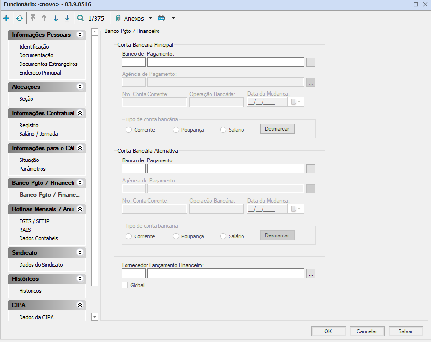Viewport: 431px width, 342px height.
Task: Select Corrente radio in Conta Bancária Principal
Action: (128, 130)
